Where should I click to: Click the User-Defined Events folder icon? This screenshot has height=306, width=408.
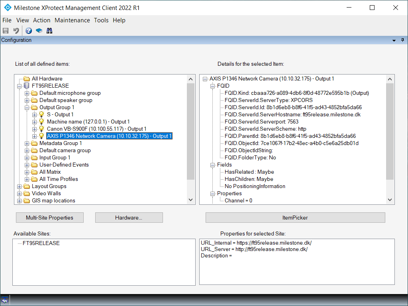(x=34, y=165)
